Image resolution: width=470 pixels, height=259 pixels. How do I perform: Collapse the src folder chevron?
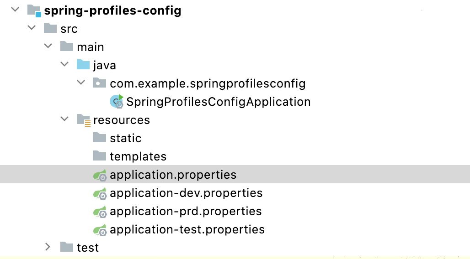pos(32,28)
